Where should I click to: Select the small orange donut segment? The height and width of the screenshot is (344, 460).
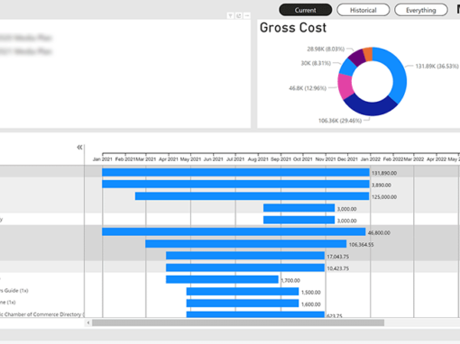pyautogui.click(x=368, y=54)
